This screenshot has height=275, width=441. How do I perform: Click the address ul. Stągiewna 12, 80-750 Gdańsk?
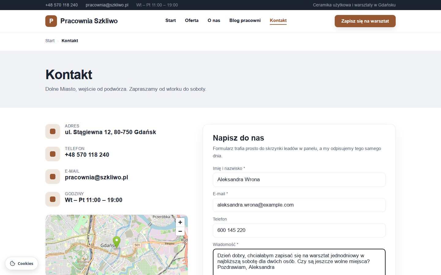111,132
